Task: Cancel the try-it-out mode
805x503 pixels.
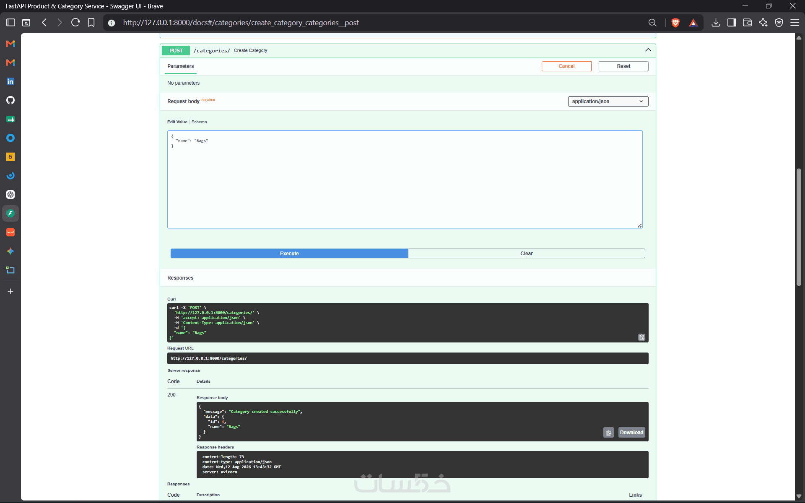Action: pyautogui.click(x=566, y=66)
